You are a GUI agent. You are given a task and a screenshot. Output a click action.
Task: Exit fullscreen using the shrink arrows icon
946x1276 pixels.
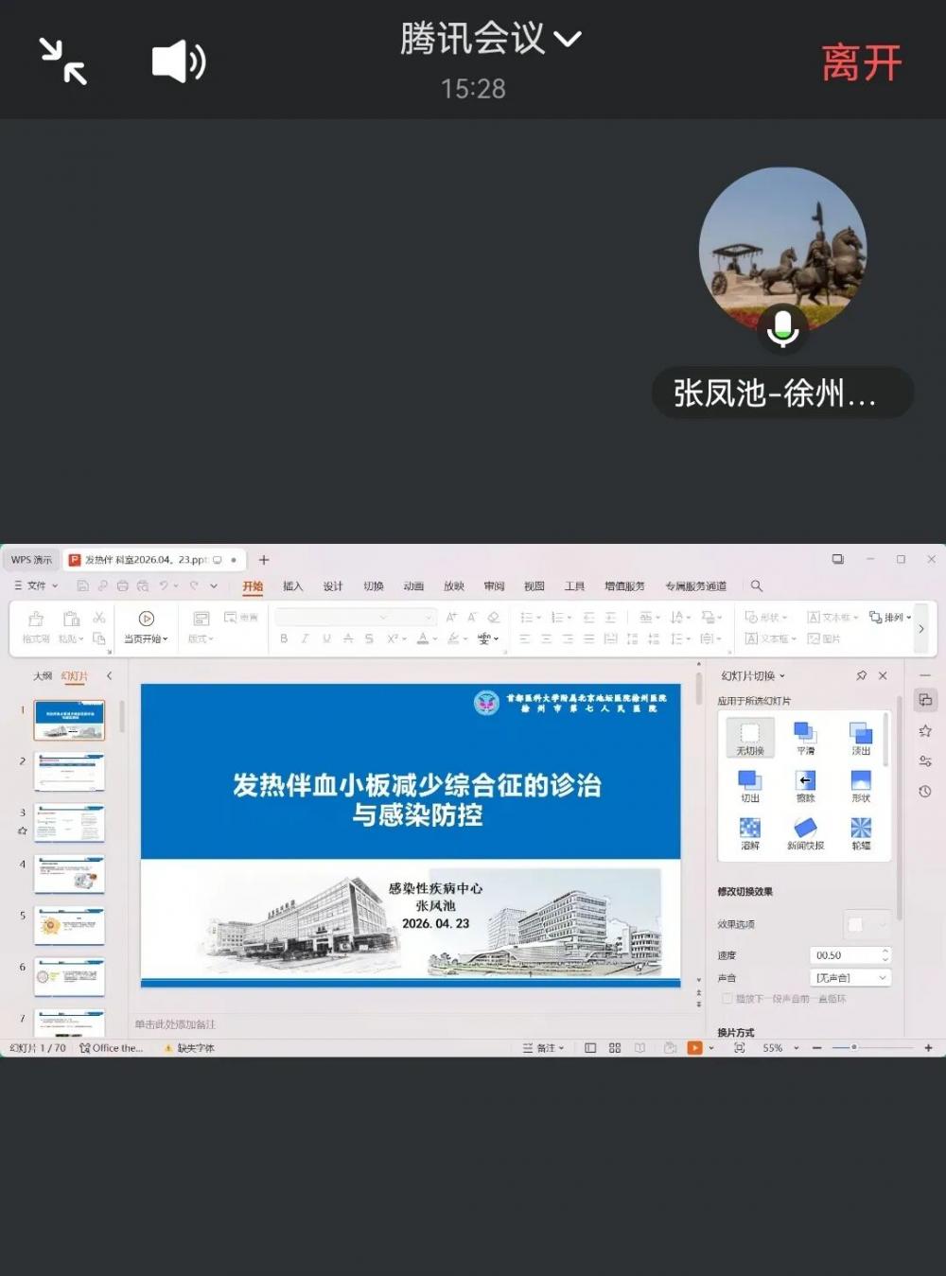point(63,61)
